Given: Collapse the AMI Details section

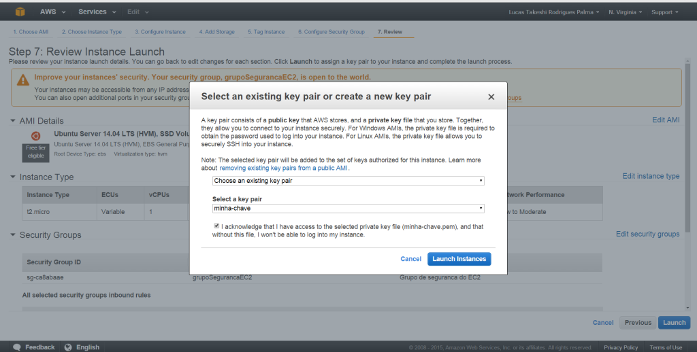Looking at the screenshot, I should coord(13,121).
